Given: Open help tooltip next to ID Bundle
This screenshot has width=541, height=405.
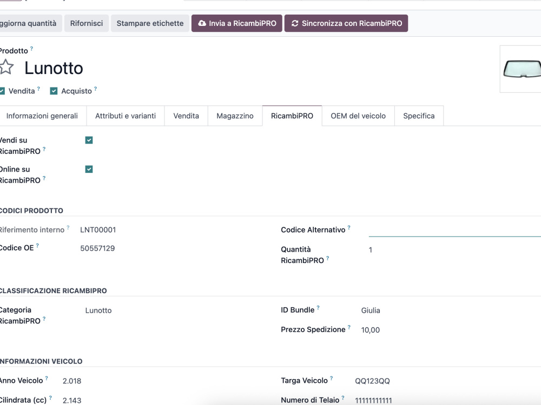Looking at the screenshot, I should (x=318, y=308).
